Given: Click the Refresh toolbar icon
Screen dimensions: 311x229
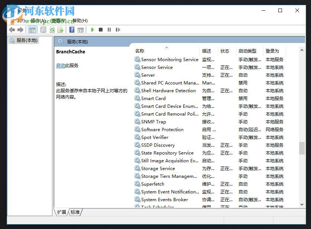Looking at the screenshot, I should pos(52,30).
